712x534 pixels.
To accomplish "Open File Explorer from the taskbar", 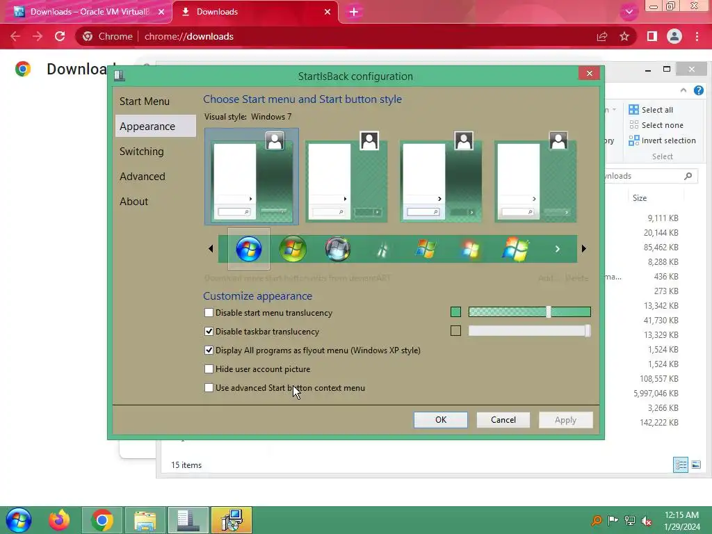I will 145,520.
